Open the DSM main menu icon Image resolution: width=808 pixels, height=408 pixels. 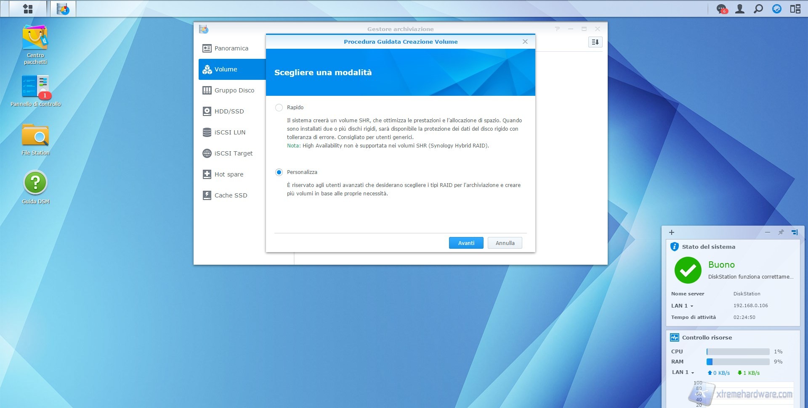coord(28,9)
